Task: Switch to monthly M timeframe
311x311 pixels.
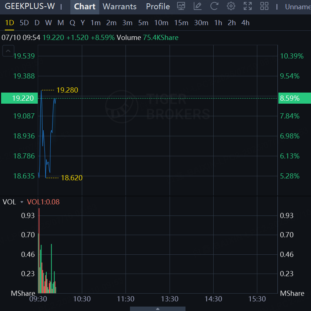Action: point(61,23)
